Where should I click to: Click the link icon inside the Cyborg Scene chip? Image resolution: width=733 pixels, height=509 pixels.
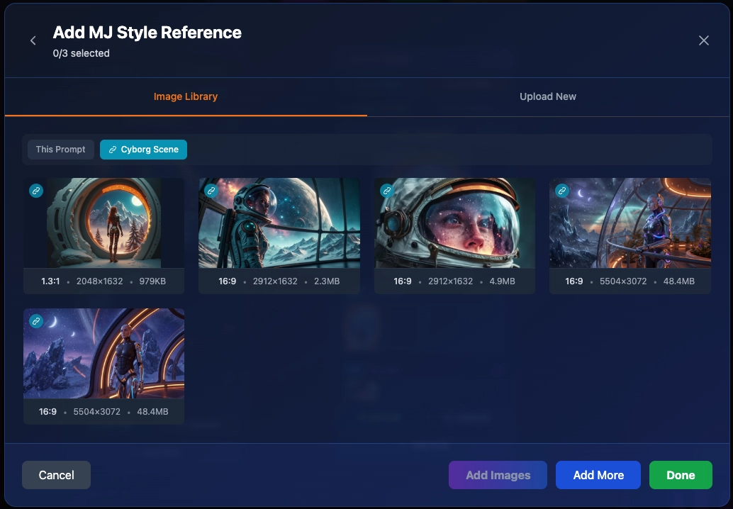[113, 150]
